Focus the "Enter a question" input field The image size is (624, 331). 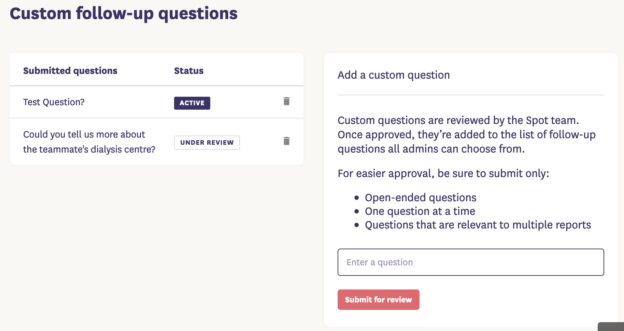[x=470, y=262]
